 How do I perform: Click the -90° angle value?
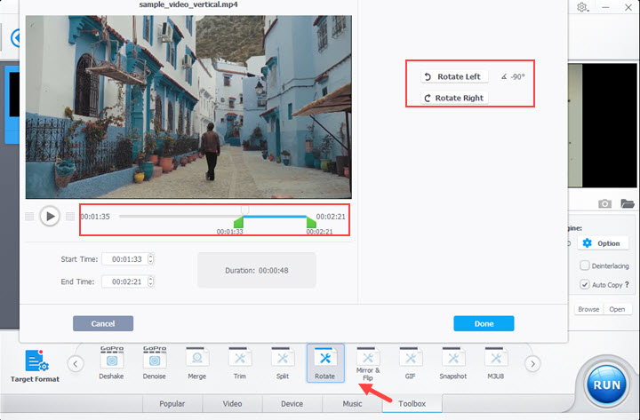coord(517,76)
